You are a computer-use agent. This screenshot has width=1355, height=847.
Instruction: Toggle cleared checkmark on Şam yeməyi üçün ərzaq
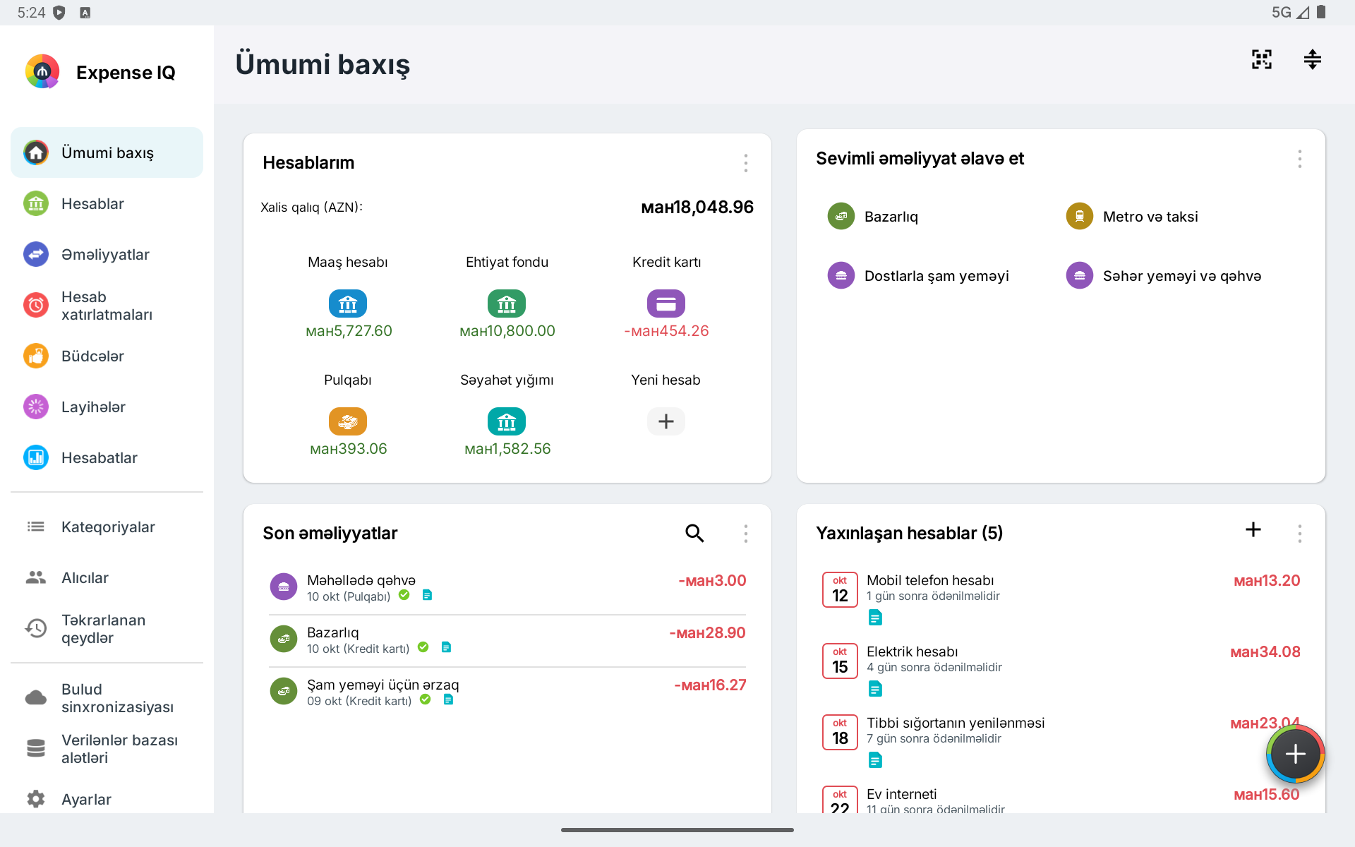coord(426,699)
